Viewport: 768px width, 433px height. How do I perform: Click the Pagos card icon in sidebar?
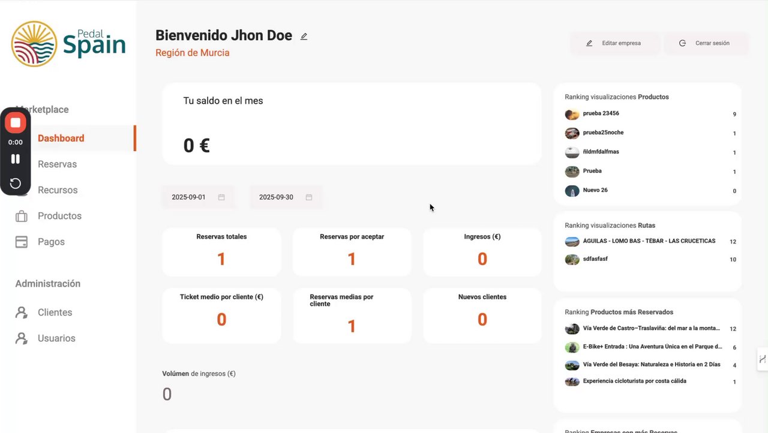pyautogui.click(x=22, y=242)
